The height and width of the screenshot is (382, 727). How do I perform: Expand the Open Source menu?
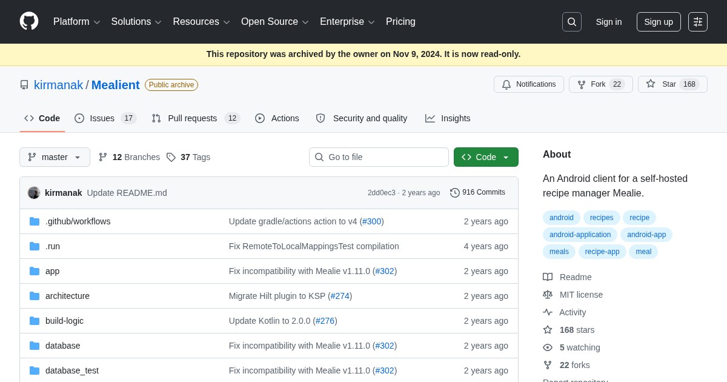click(x=275, y=22)
